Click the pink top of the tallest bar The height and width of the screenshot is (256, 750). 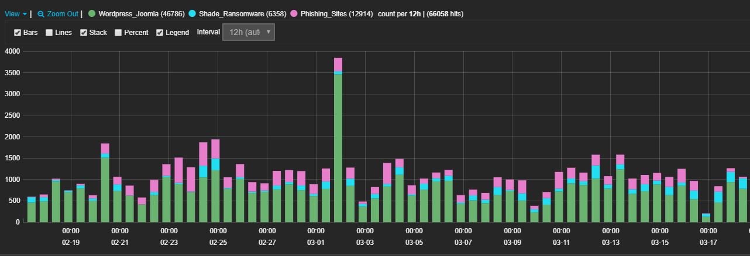[x=338, y=64]
